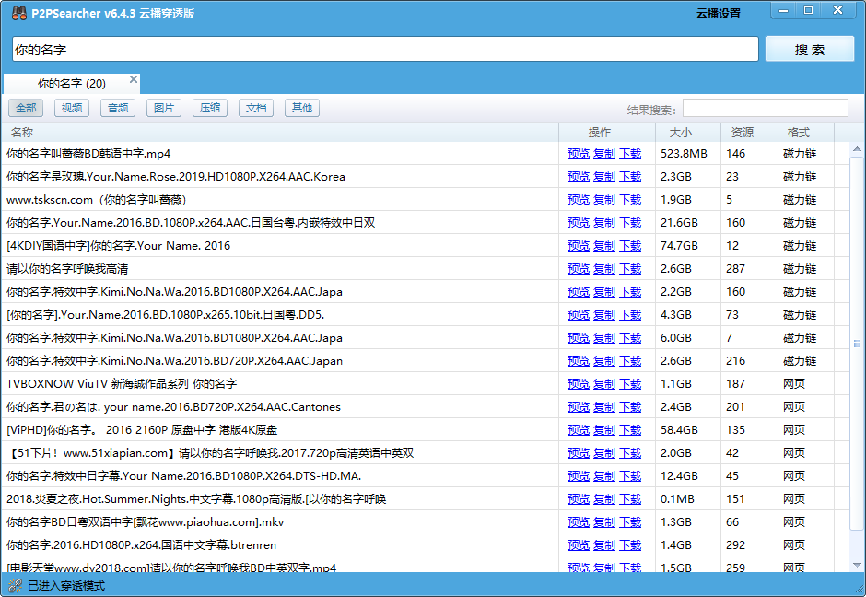
Task: Filter results by 文档
Action: [x=256, y=108]
